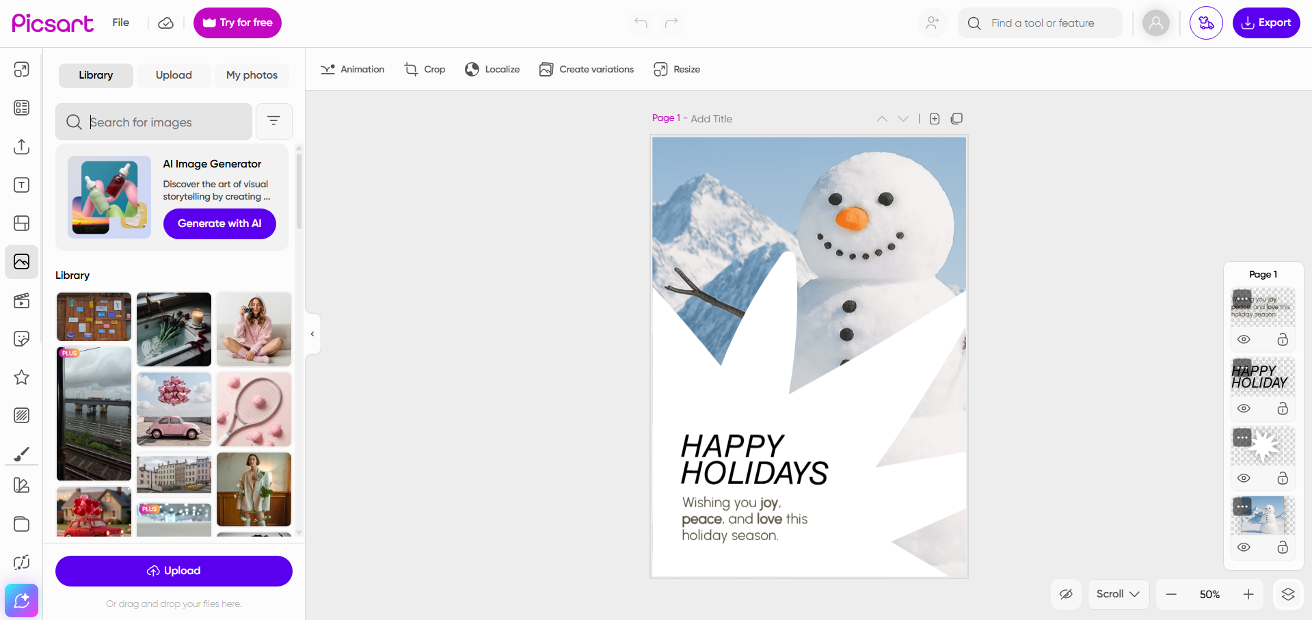This screenshot has width=1312, height=620.
Task: Click the Export button
Action: tap(1266, 23)
